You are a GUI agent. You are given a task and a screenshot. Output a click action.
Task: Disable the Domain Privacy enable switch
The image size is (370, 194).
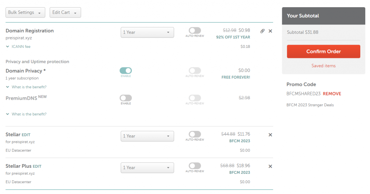126,71
